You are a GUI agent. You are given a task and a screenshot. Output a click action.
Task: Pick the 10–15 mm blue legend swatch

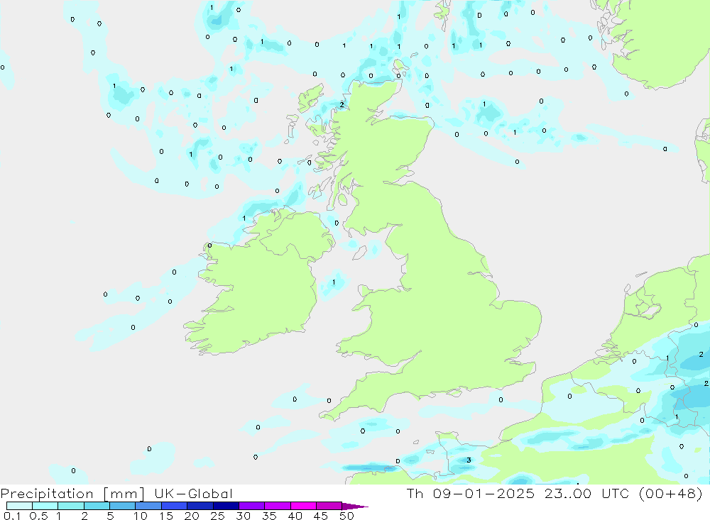point(148,506)
